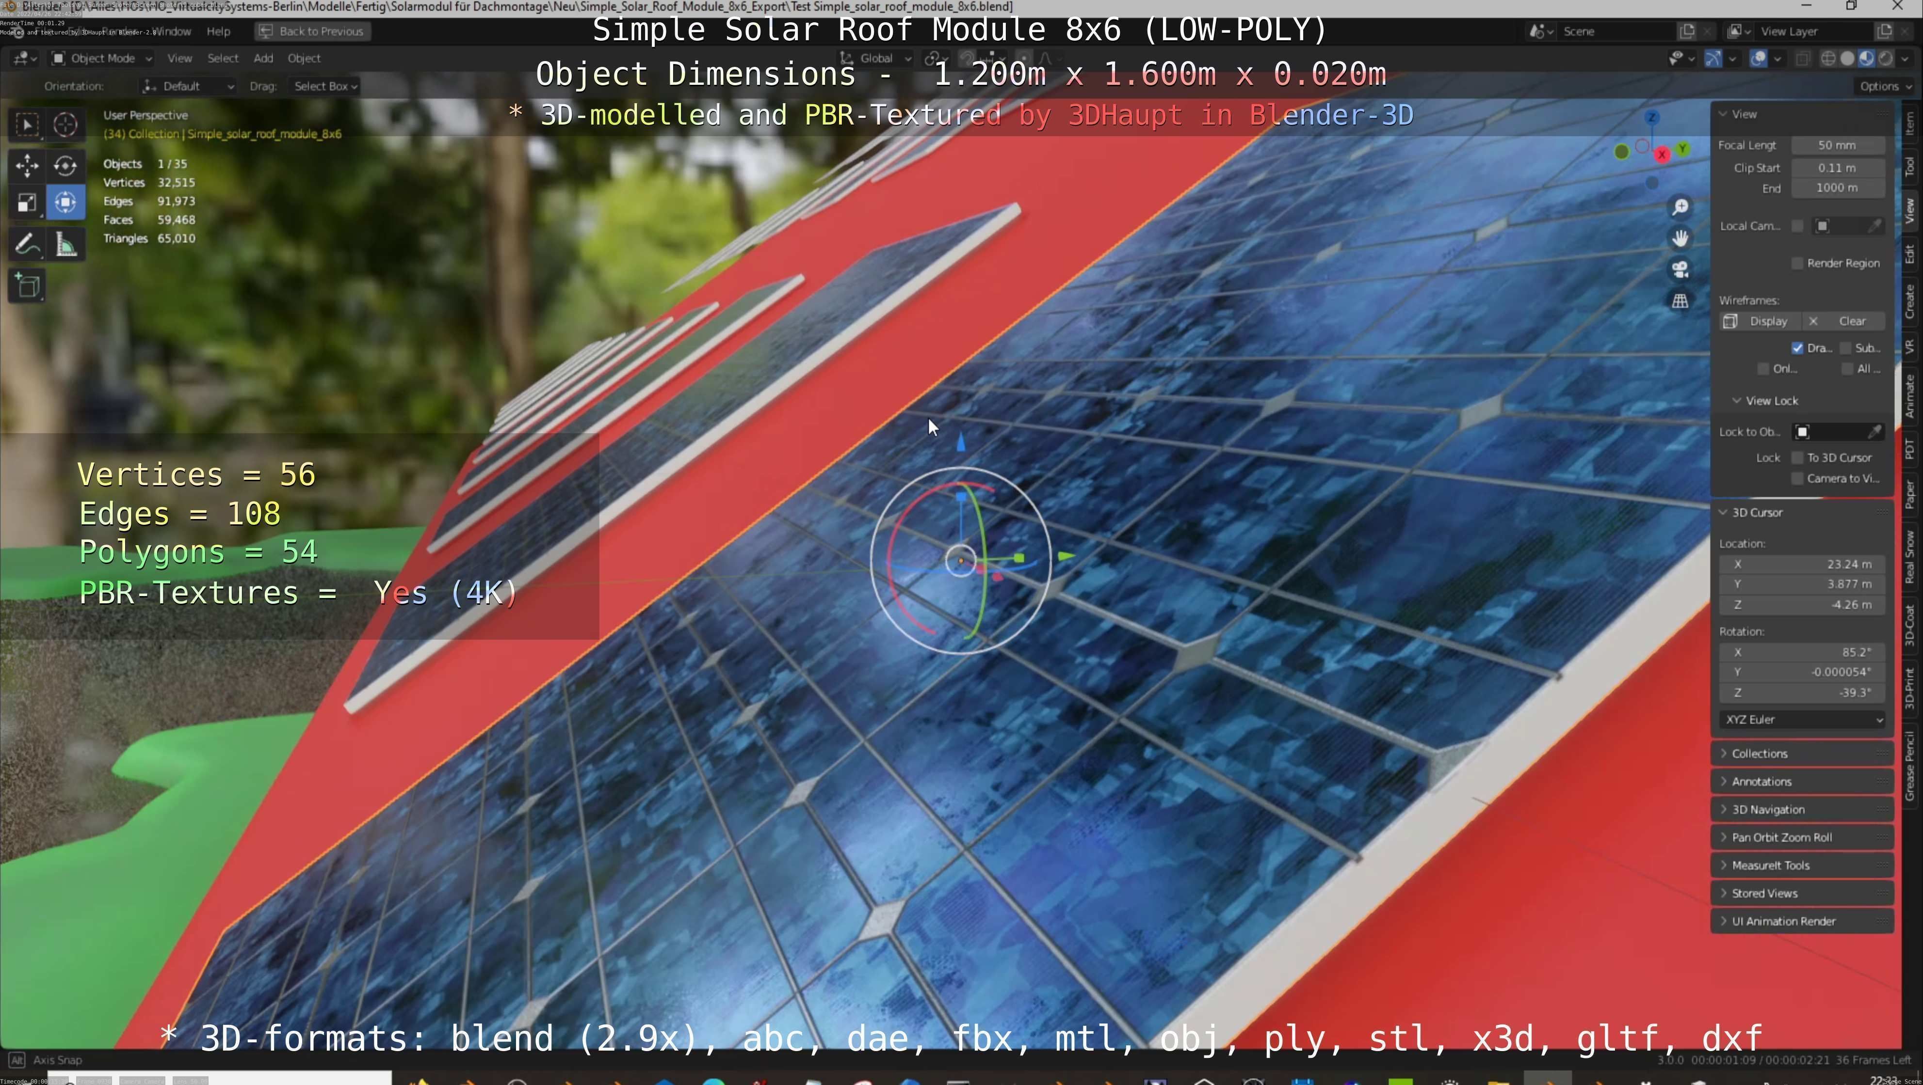
Task: Open the viewport Object menu
Action: 304,58
